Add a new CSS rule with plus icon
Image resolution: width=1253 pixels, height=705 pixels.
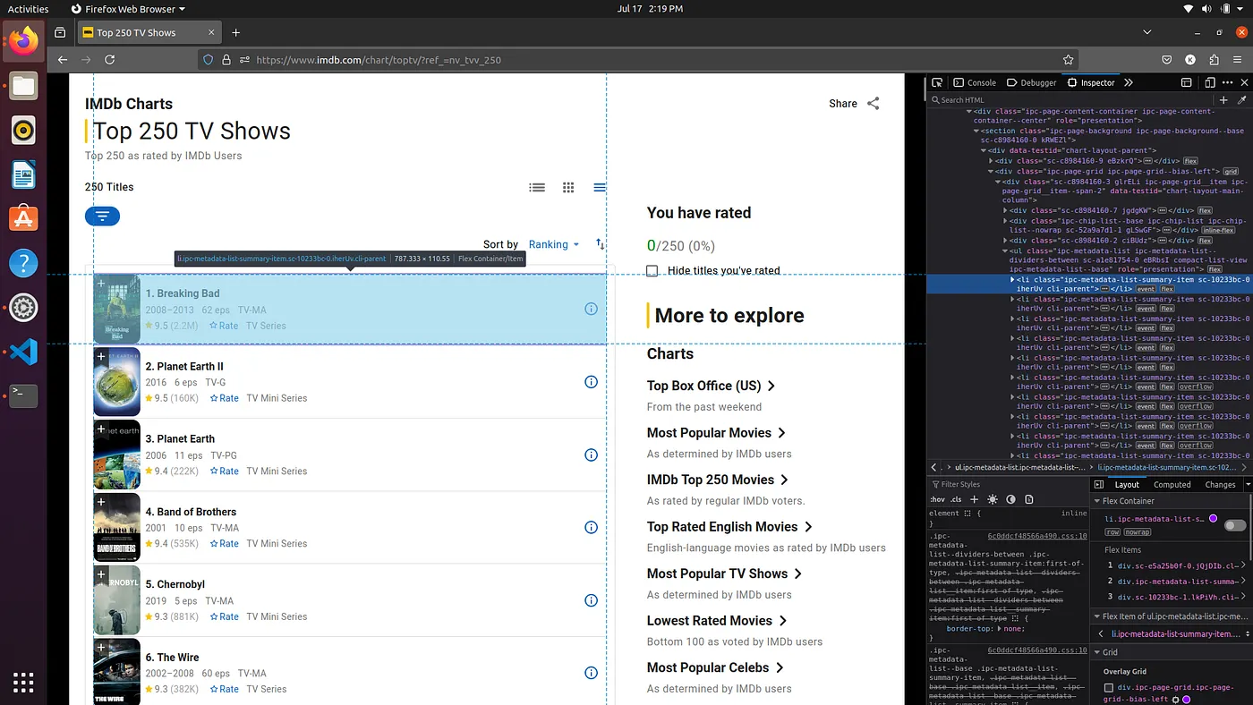point(975,499)
